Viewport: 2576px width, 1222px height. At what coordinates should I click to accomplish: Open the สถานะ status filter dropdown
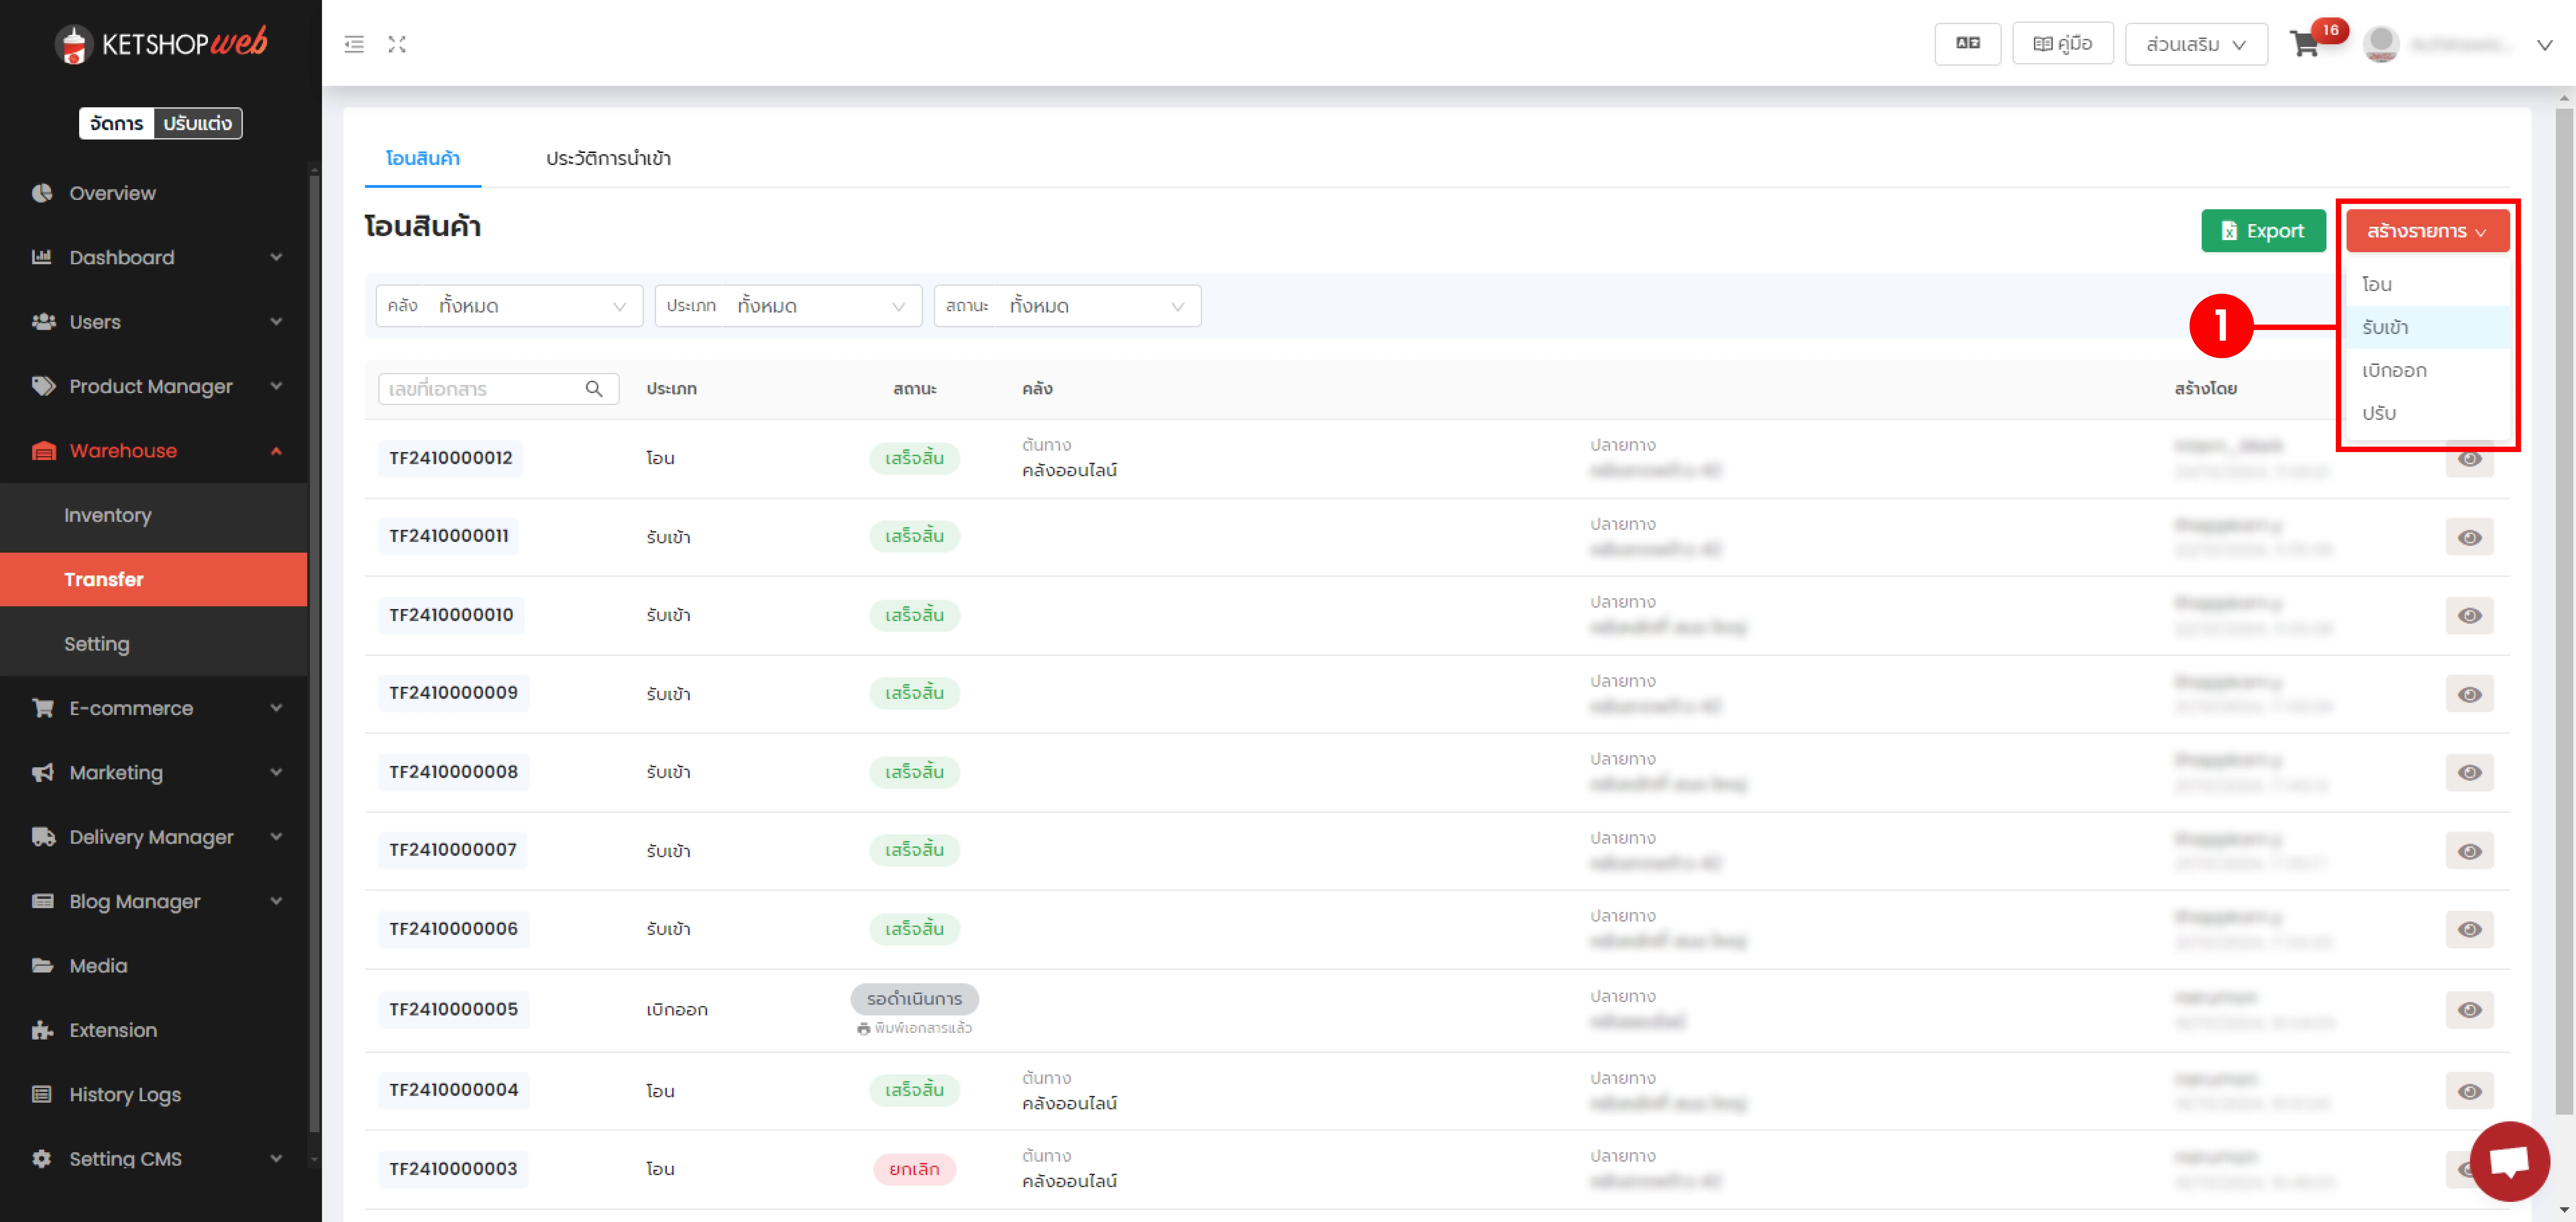[x=1067, y=306]
